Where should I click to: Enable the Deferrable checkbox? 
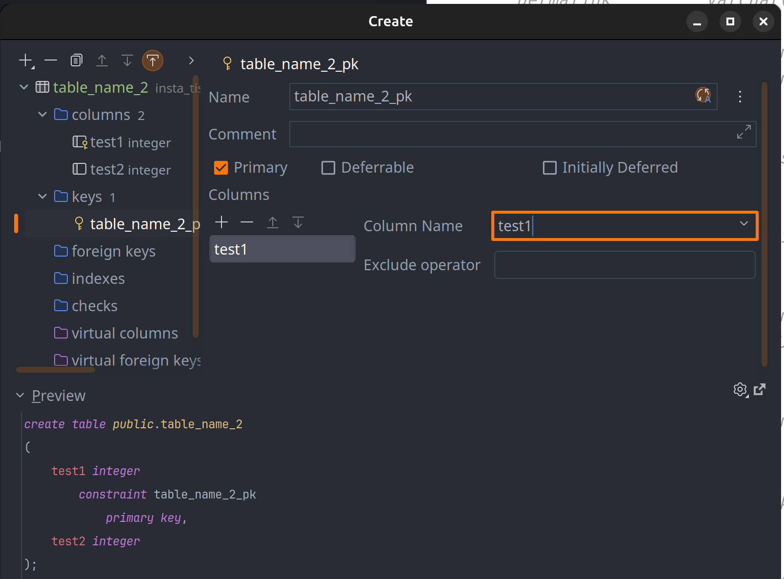click(x=328, y=168)
